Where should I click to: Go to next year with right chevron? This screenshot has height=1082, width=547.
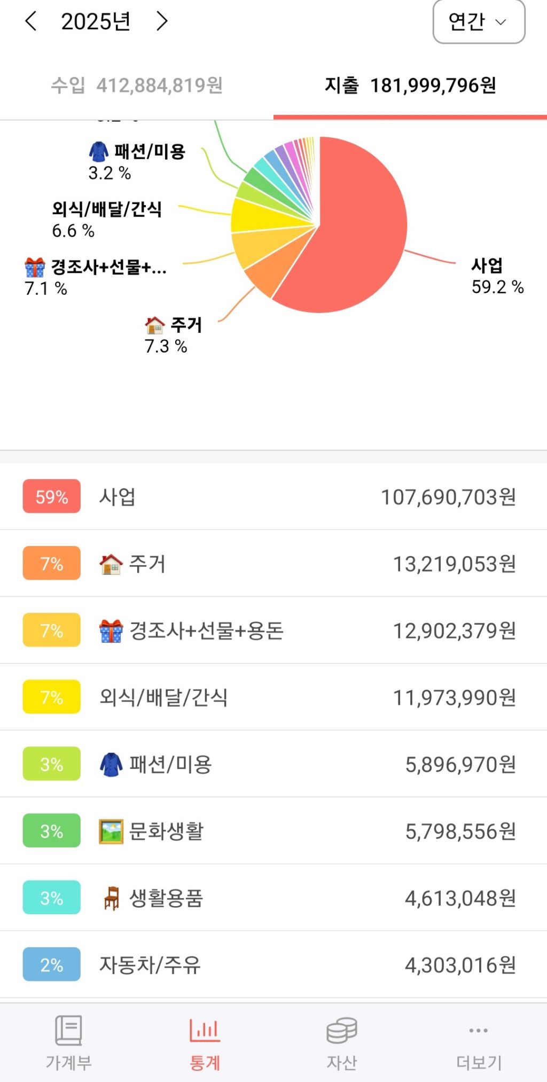[162, 21]
